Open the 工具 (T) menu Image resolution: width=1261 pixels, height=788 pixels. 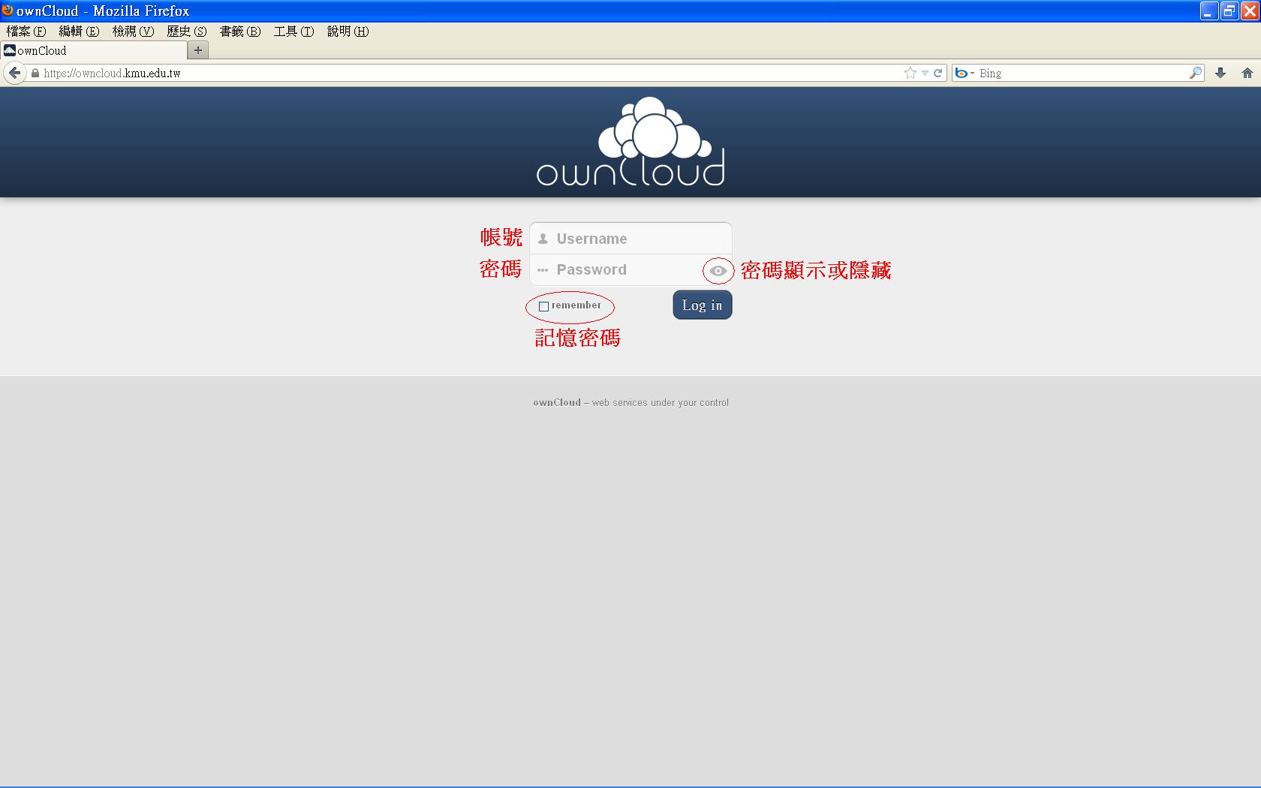293,32
